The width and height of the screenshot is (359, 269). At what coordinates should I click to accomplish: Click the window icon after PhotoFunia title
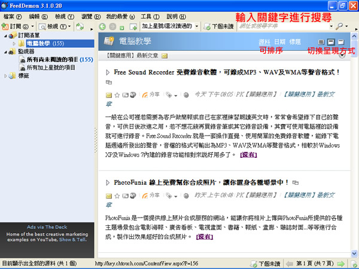pos(296,182)
